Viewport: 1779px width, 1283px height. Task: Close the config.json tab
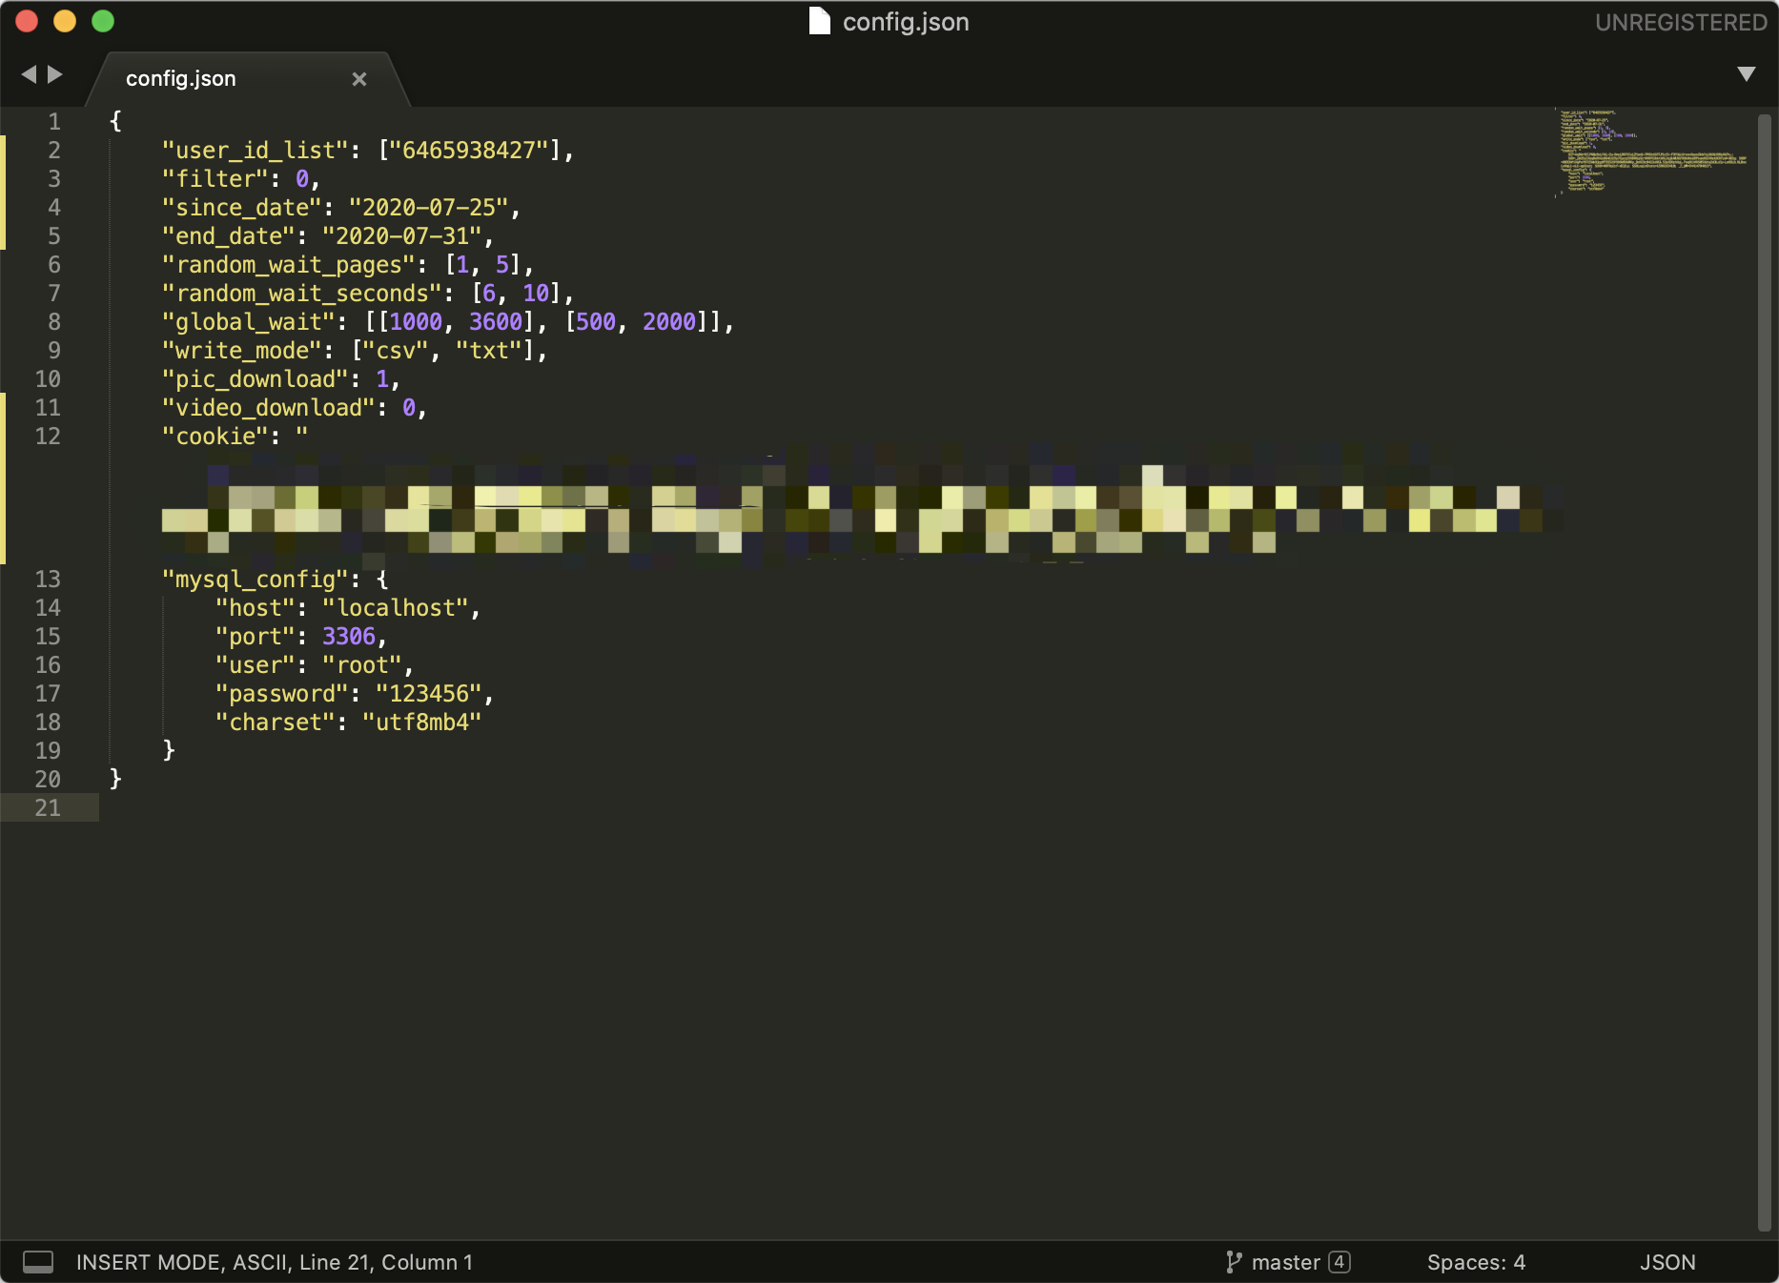click(x=359, y=79)
